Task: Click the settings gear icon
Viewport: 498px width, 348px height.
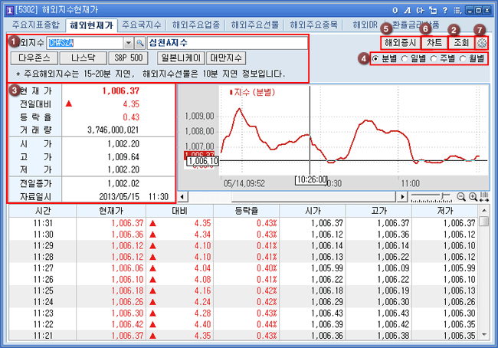Action: pyautogui.click(x=481, y=43)
